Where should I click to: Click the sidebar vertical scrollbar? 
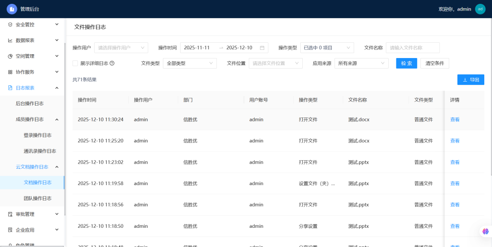point(65,129)
